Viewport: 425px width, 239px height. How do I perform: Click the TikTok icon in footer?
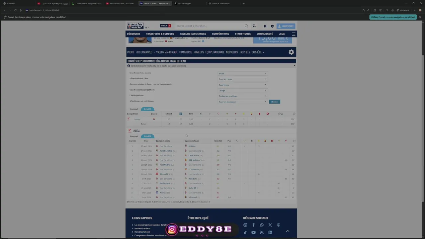(245, 232)
